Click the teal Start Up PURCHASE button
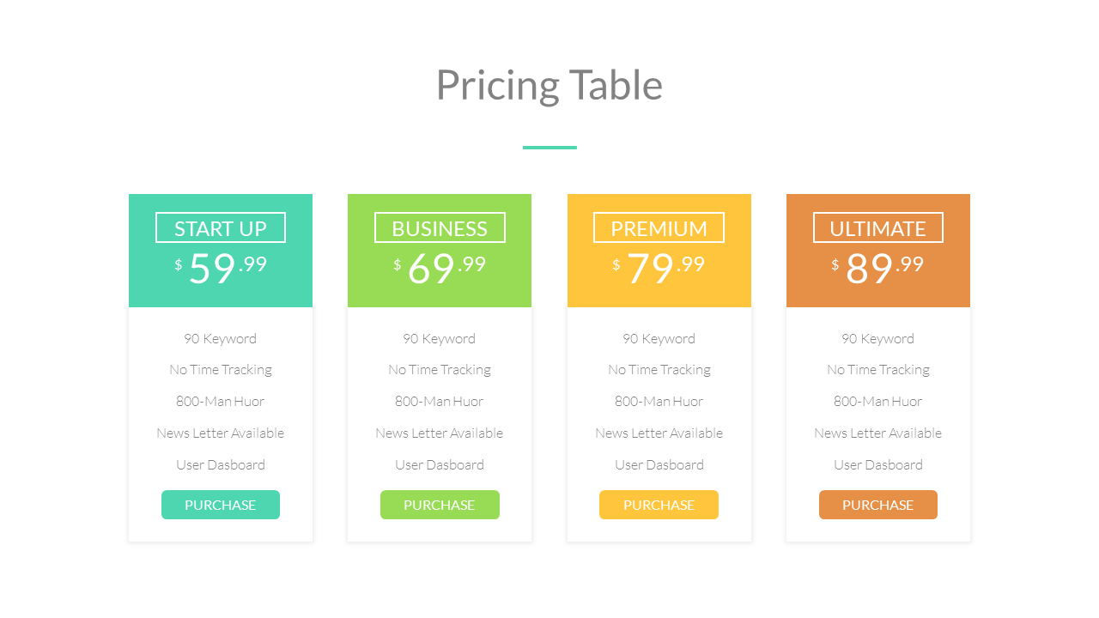The height and width of the screenshot is (618, 1099). pos(221,505)
